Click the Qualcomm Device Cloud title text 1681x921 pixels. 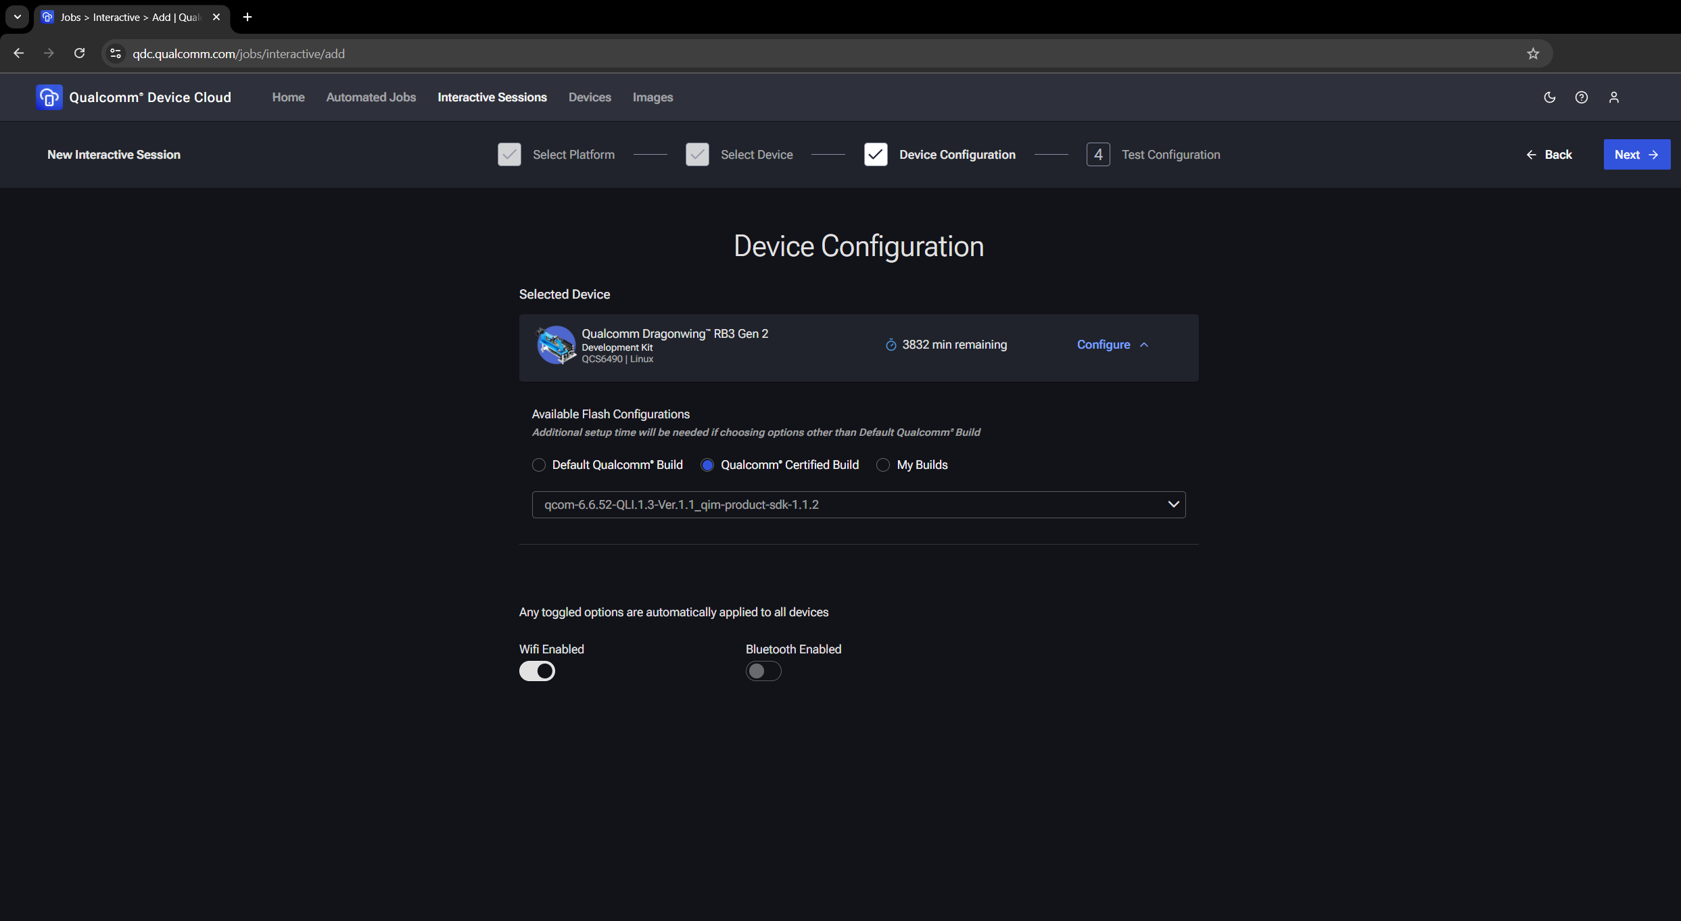click(x=150, y=97)
